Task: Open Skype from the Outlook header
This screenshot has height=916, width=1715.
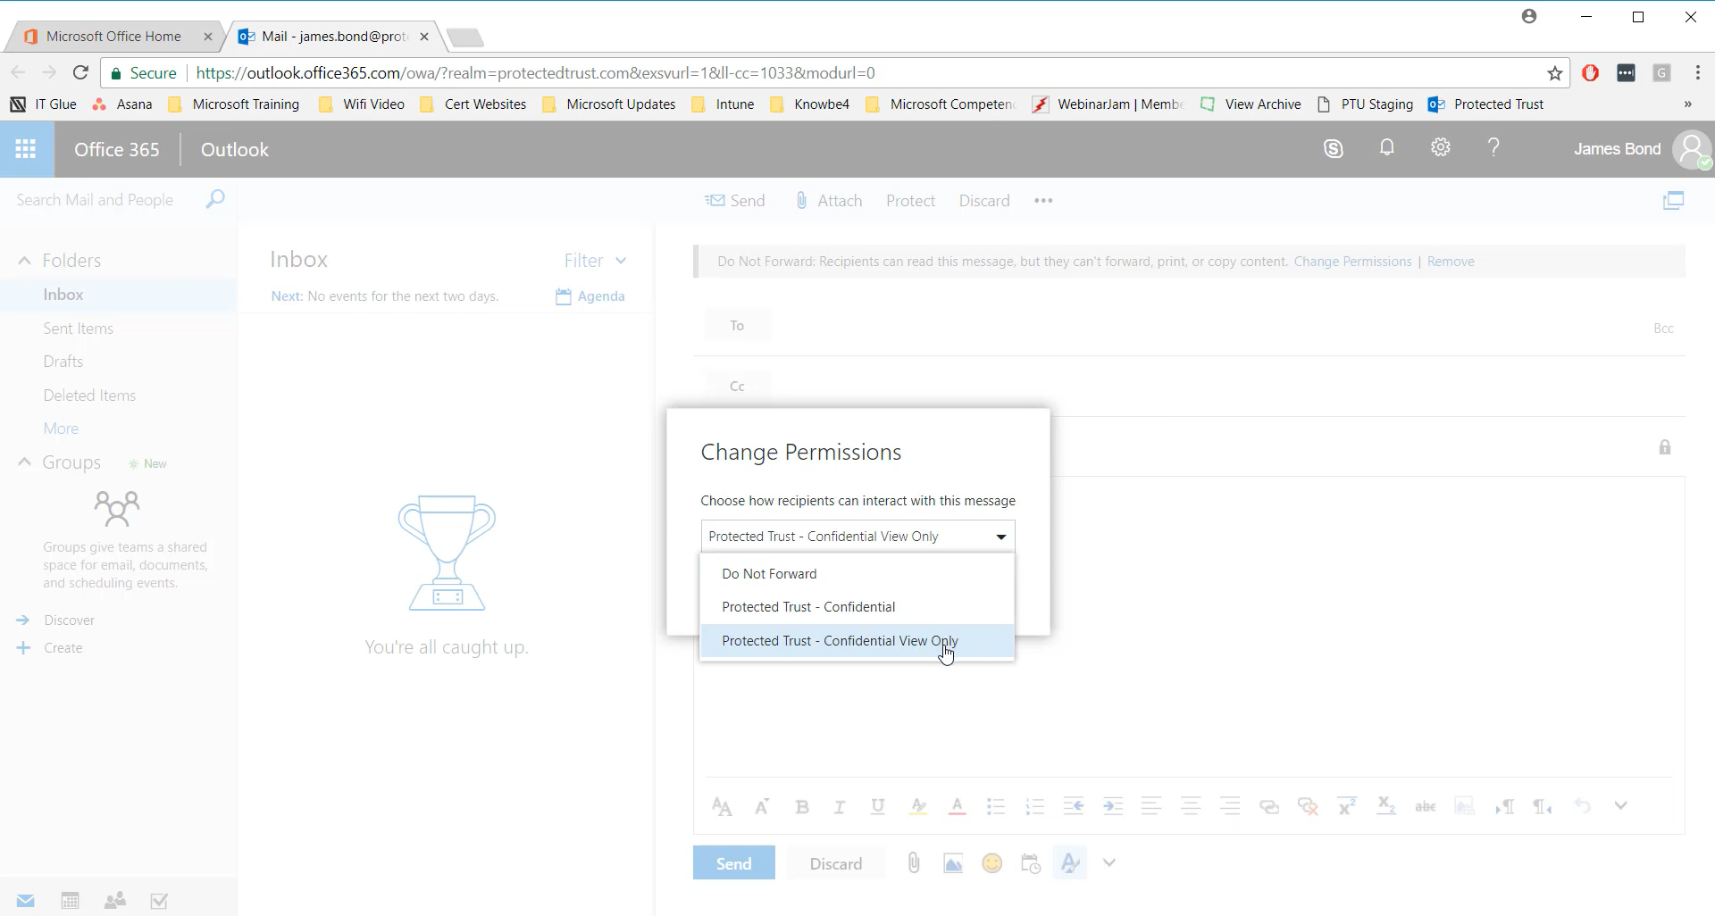Action: (x=1333, y=149)
